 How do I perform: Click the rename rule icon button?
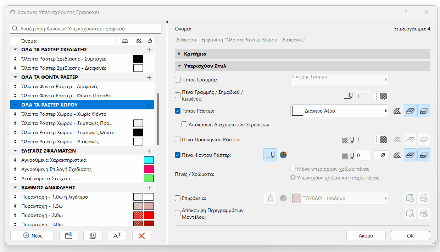coord(117,236)
